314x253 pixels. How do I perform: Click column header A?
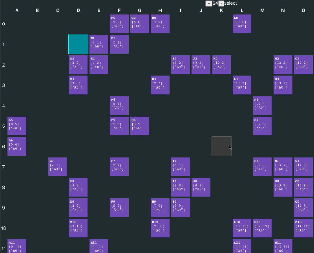click(16, 11)
